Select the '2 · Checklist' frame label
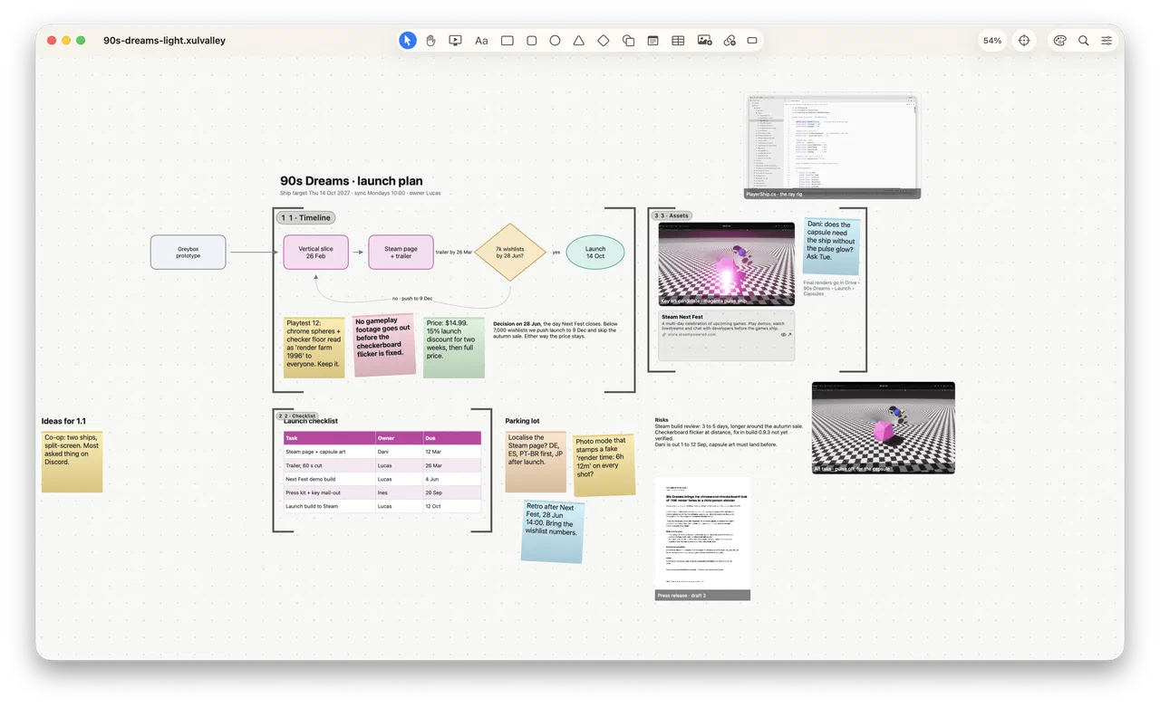Image resolution: width=1160 pixels, height=707 pixels. pyautogui.click(x=297, y=416)
